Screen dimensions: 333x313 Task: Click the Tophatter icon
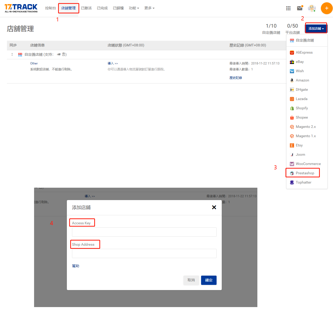[292, 183]
